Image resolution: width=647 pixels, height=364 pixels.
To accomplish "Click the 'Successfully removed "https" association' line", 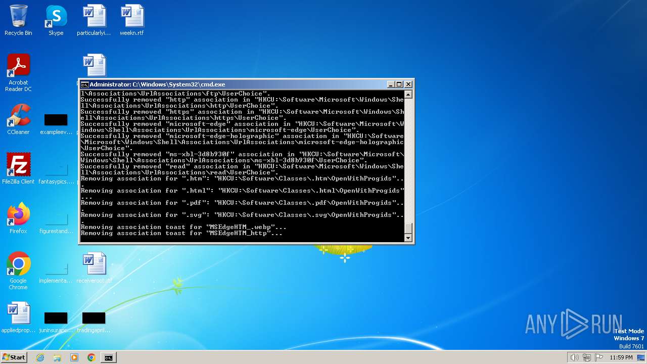I will point(242,115).
